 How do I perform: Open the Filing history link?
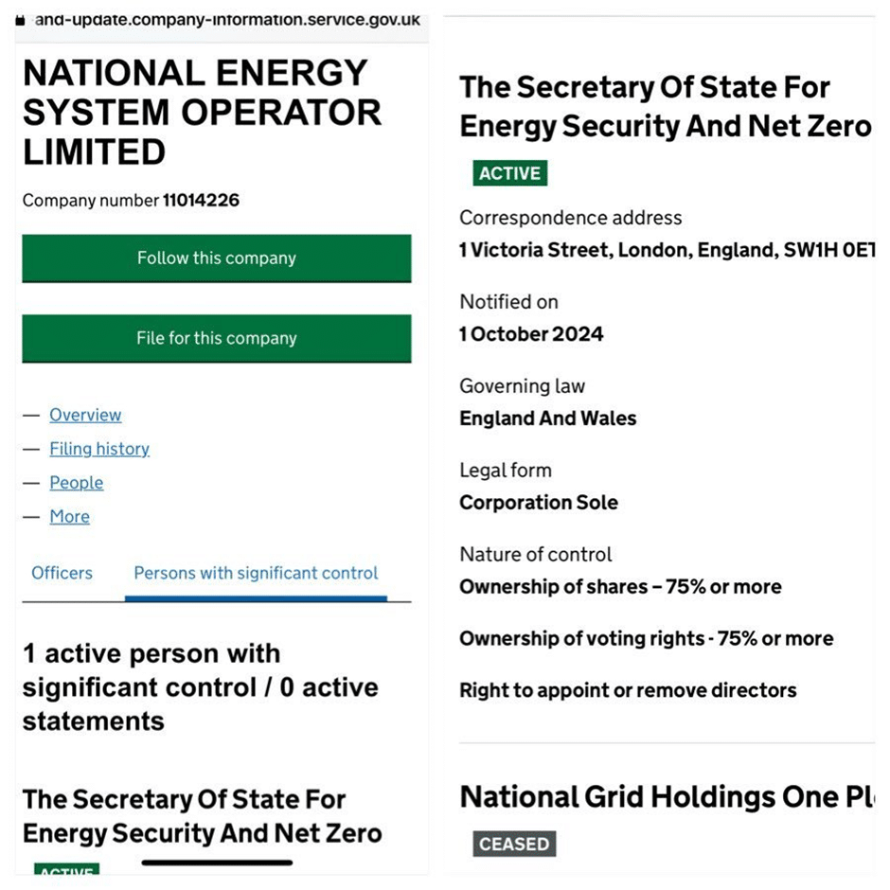[99, 449]
